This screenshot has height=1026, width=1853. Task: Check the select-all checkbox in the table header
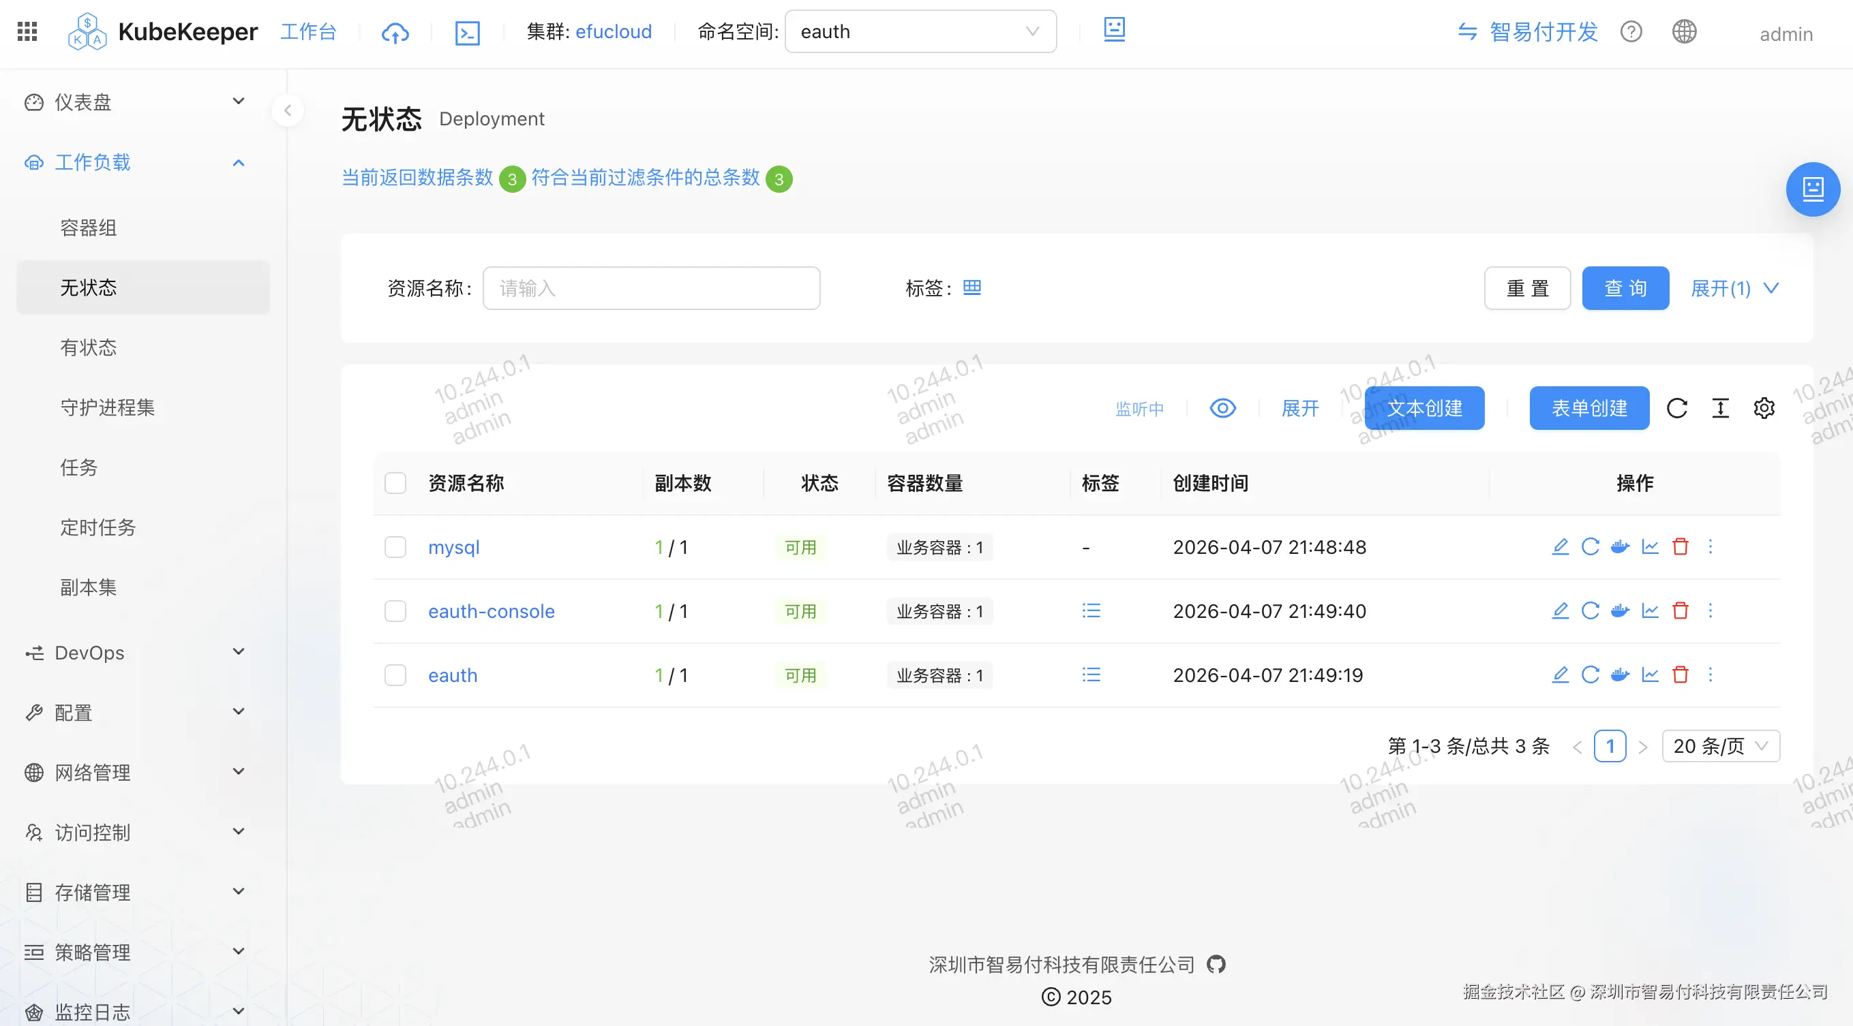tap(395, 482)
